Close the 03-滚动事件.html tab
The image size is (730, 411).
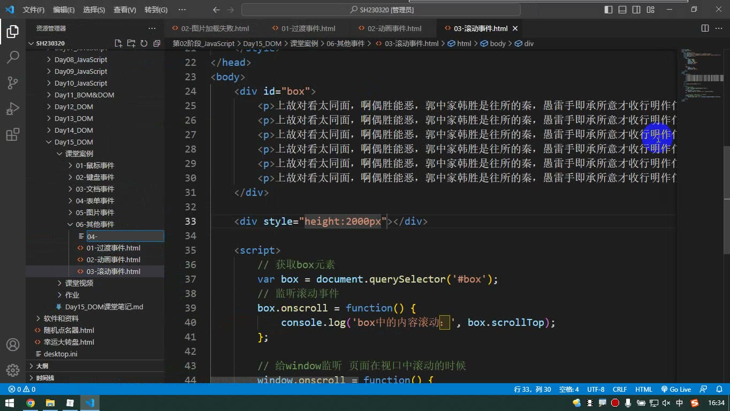coord(515,28)
